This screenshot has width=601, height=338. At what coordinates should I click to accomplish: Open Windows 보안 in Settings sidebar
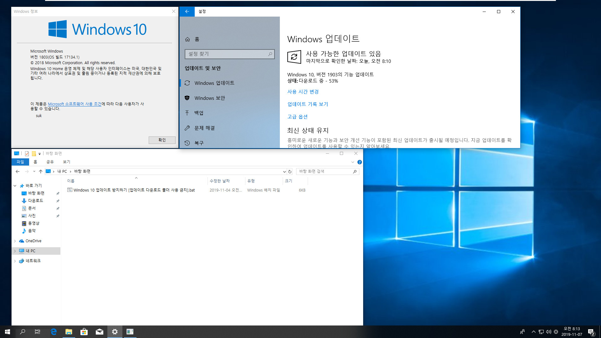click(229, 98)
